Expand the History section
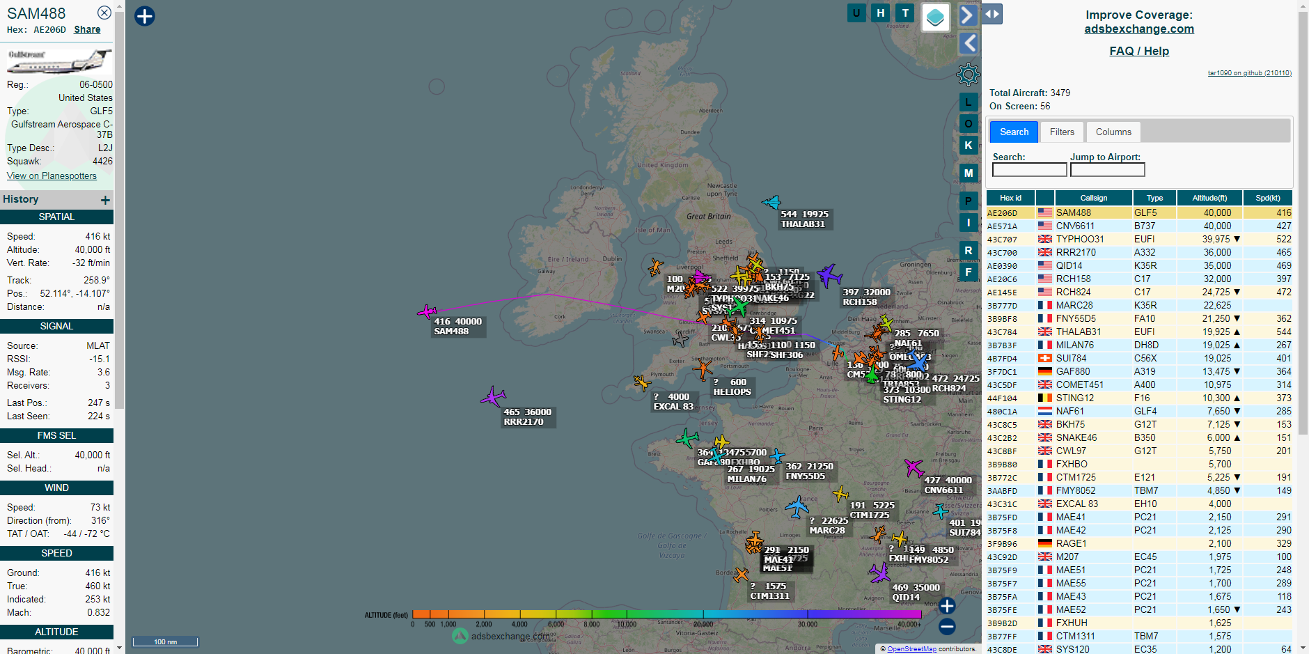1309x654 pixels. pyautogui.click(x=105, y=200)
